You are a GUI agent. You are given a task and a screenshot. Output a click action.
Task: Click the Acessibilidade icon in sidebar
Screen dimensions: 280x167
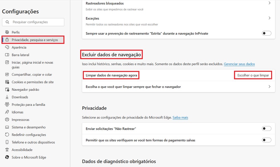pyautogui.click(x=7, y=150)
